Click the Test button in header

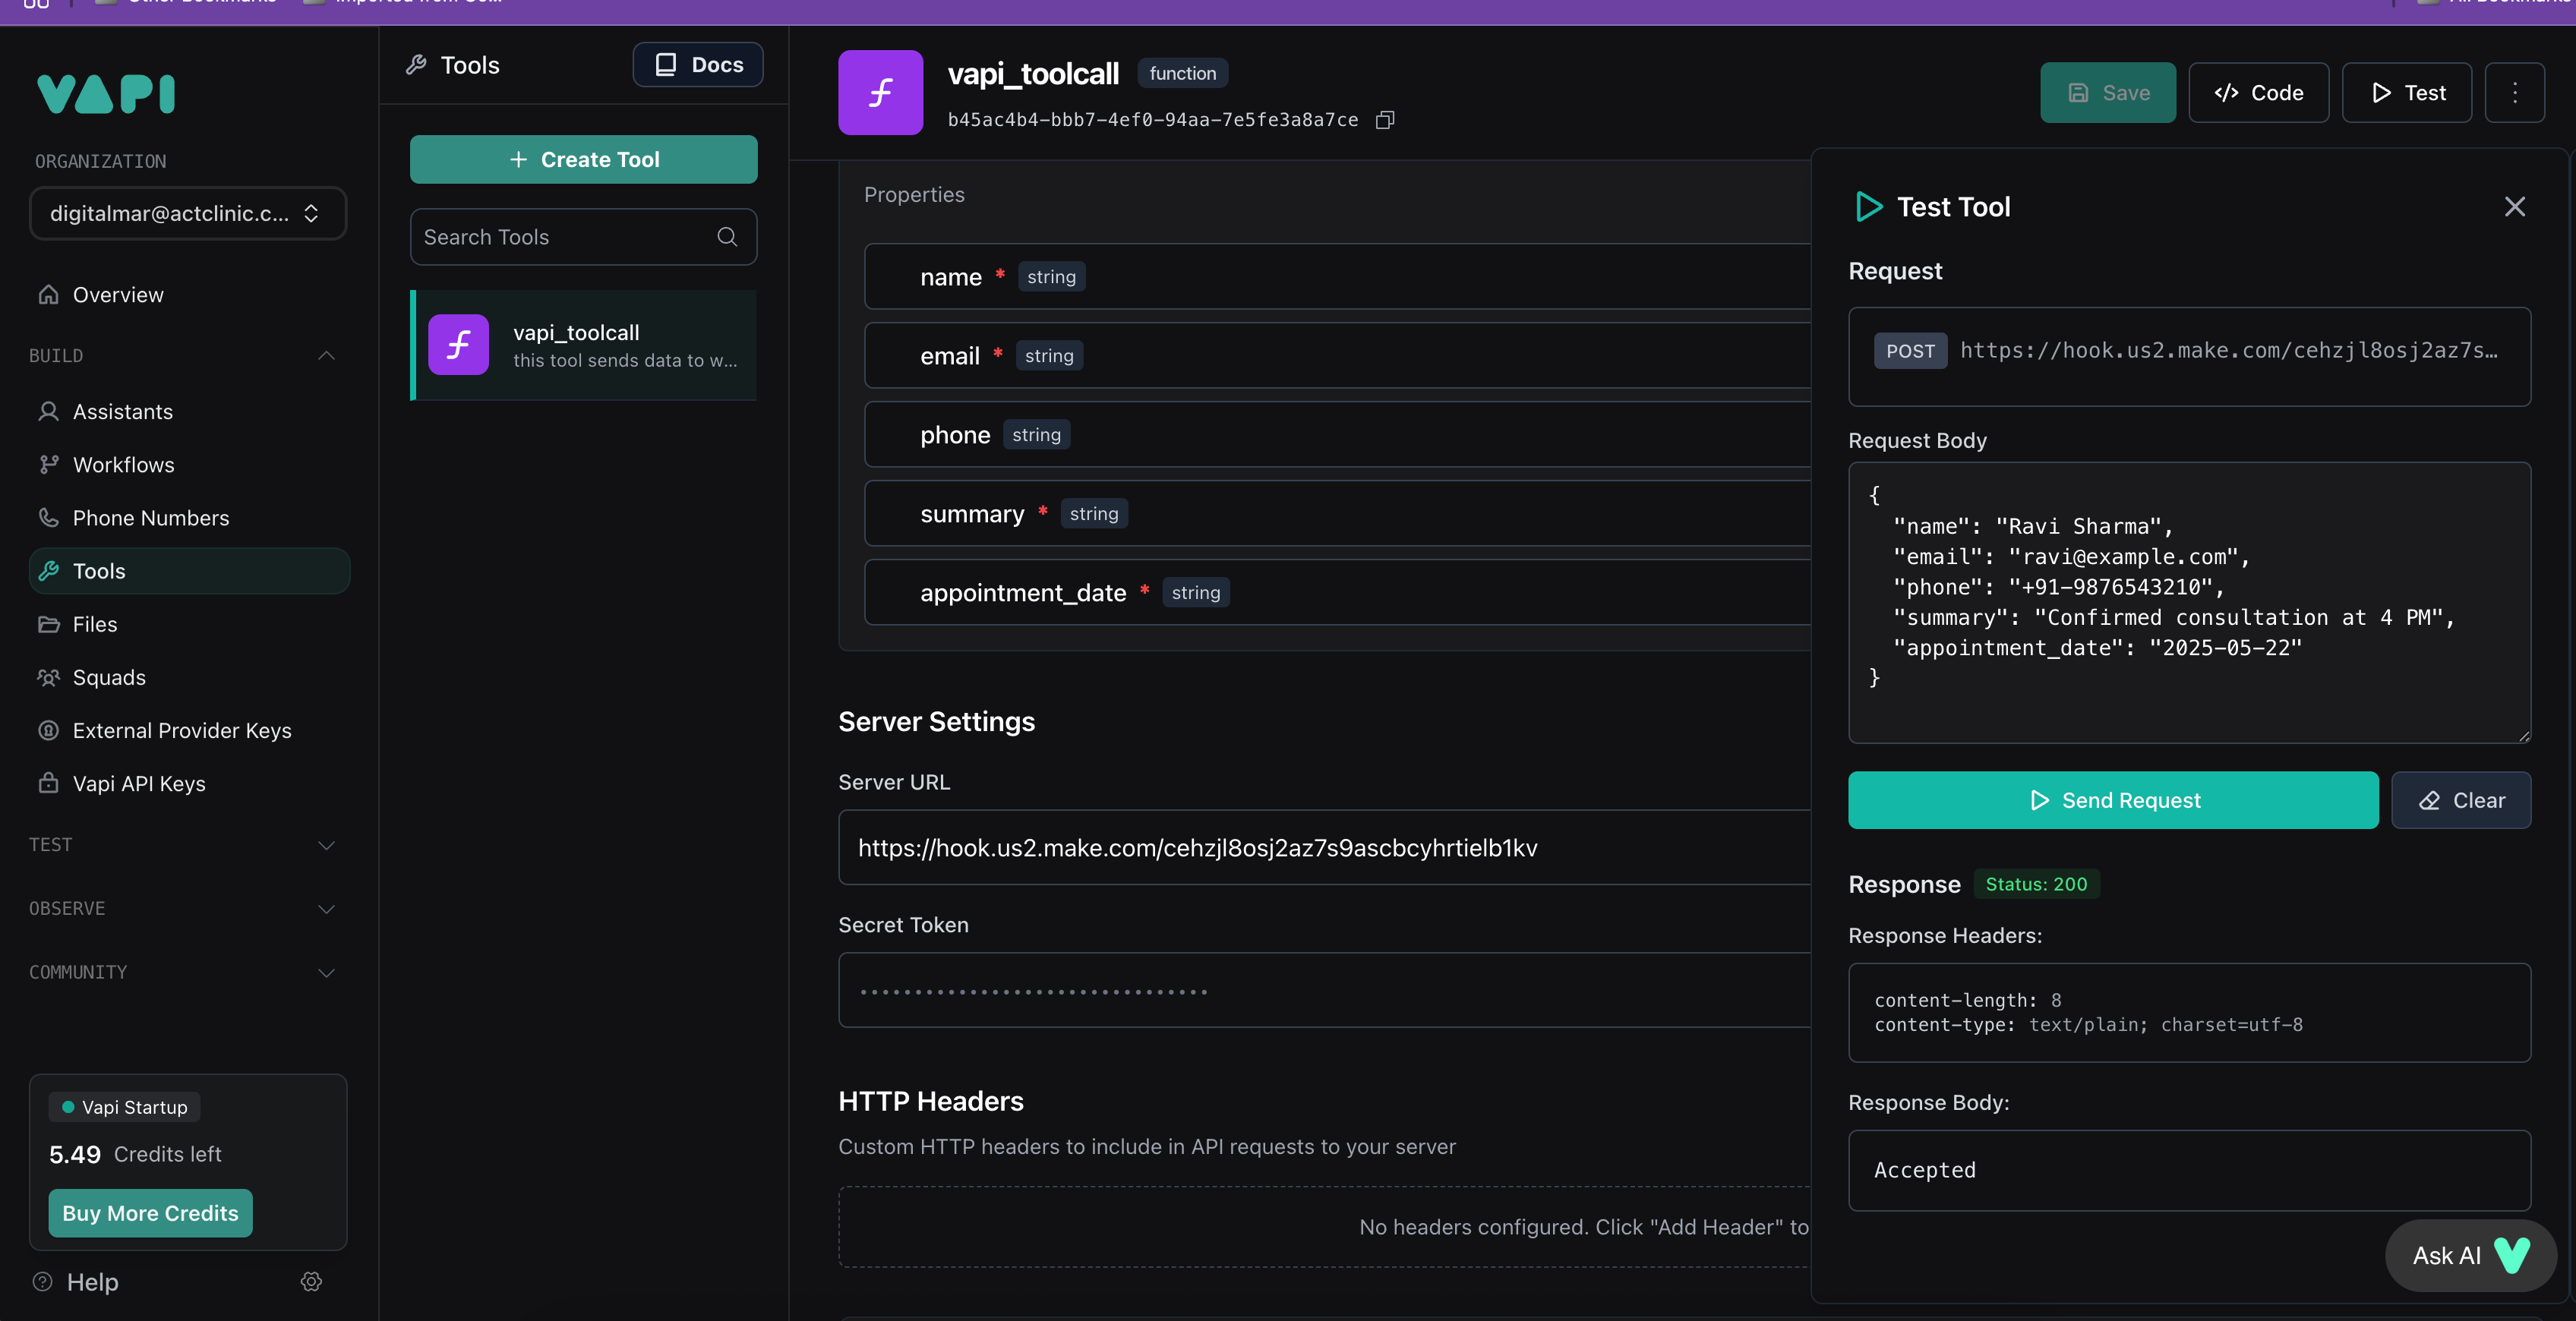[2407, 93]
